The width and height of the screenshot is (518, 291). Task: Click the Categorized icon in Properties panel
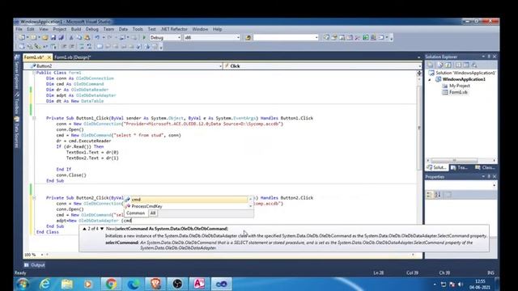(x=430, y=195)
